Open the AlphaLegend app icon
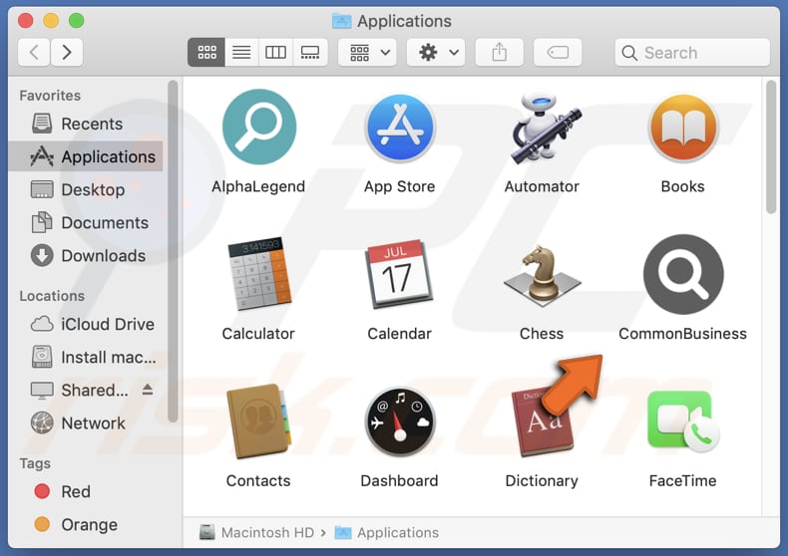The image size is (788, 556). pyautogui.click(x=258, y=127)
